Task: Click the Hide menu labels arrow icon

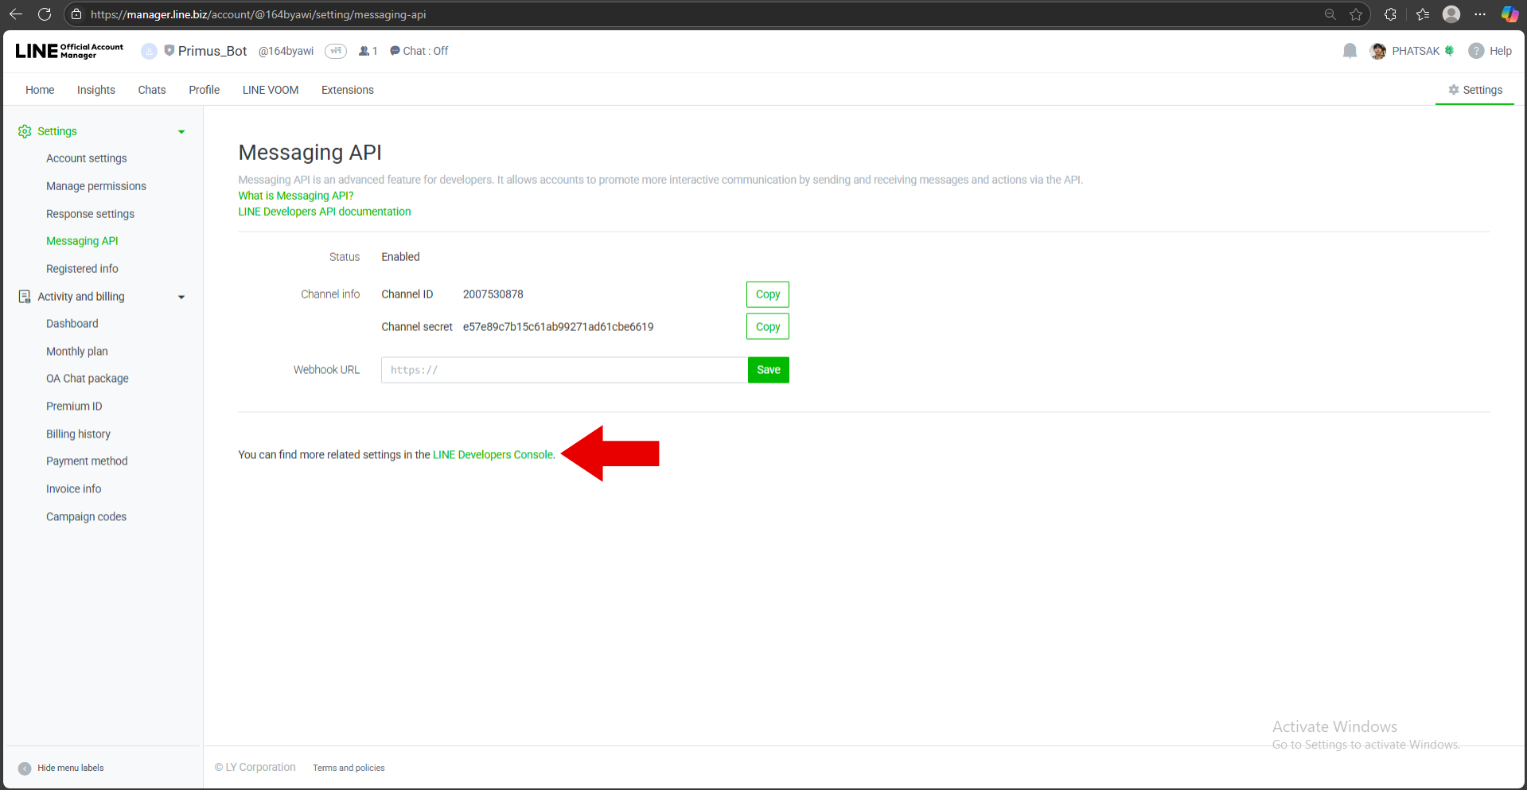Action: (25, 769)
